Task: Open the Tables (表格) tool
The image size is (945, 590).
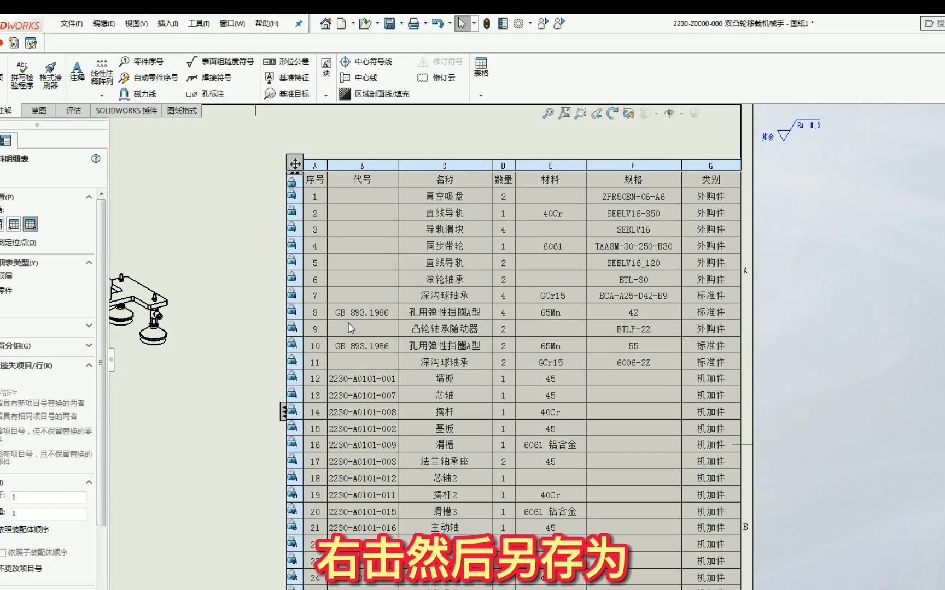Action: (x=481, y=67)
